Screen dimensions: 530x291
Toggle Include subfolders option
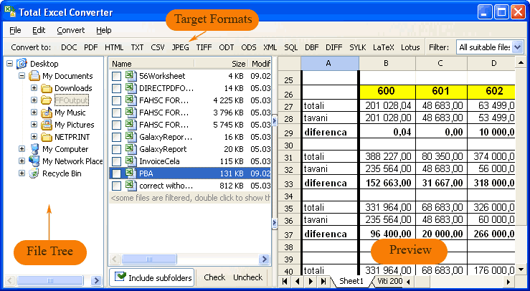(x=152, y=277)
